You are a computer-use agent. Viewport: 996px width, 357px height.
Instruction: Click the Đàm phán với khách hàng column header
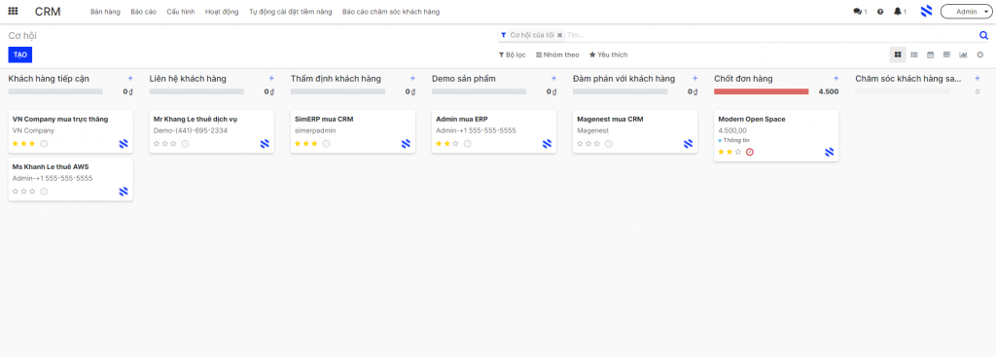pos(623,79)
